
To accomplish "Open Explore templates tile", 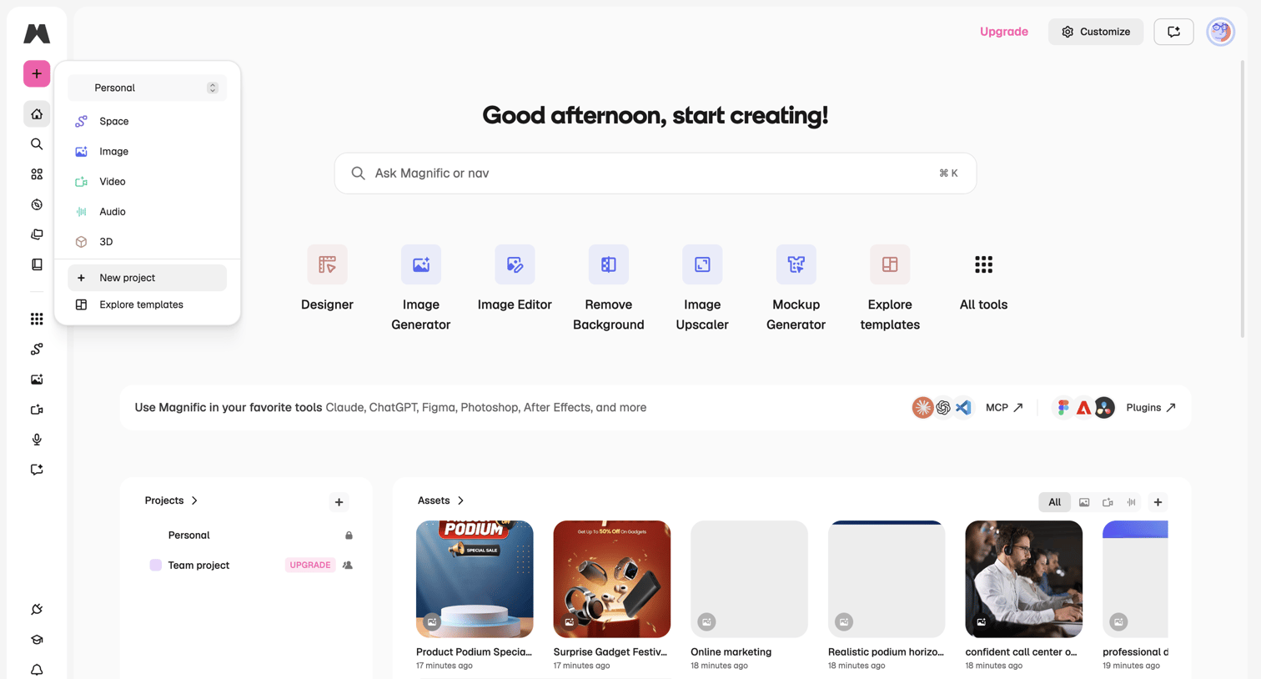I will 890,289.
